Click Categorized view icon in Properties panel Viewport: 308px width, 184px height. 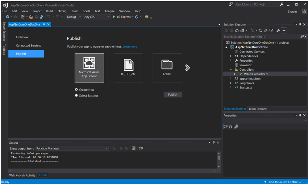(x=226, y=126)
